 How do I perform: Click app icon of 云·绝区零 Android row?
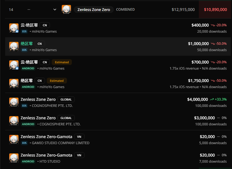pyautogui.click(x=14, y=65)
